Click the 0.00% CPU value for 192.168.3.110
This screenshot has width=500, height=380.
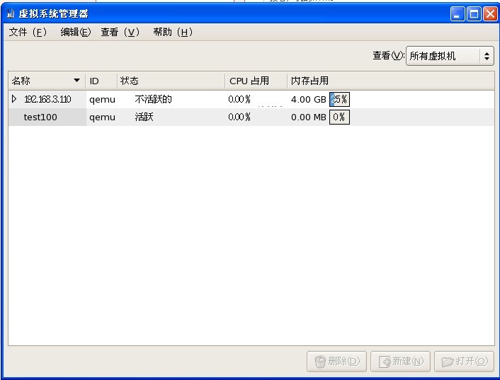click(x=239, y=99)
